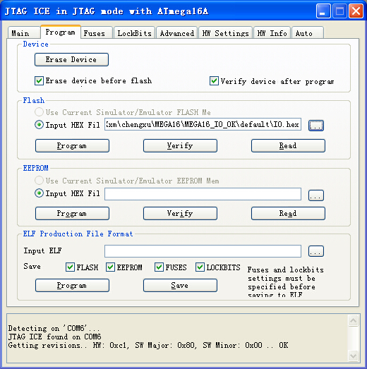Select Flash Input HEX File radio button
Image resolution: width=367 pixels, height=369 pixels.
click(39, 124)
